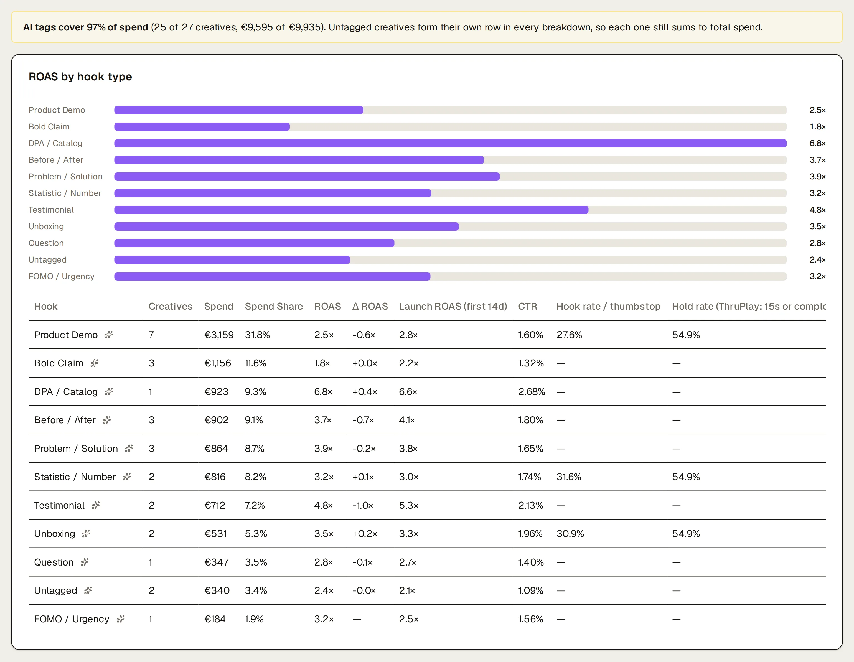Click the AI sparkle icon beside Bold Claim

(94, 363)
